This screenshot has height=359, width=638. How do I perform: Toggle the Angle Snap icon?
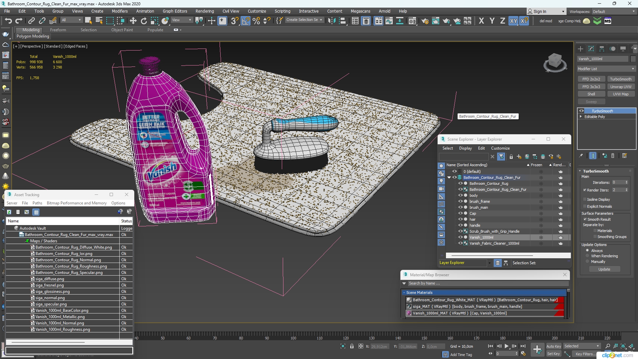pyautogui.click(x=246, y=21)
